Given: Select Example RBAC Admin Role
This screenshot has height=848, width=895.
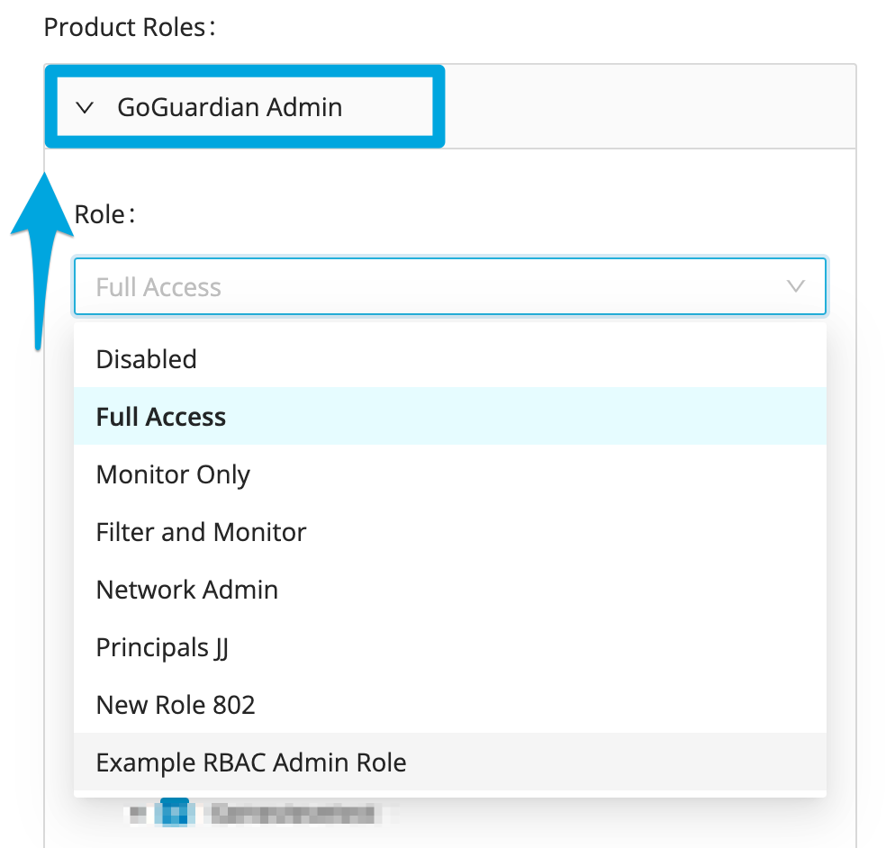Looking at the screenshot, I should coord(251,762).
